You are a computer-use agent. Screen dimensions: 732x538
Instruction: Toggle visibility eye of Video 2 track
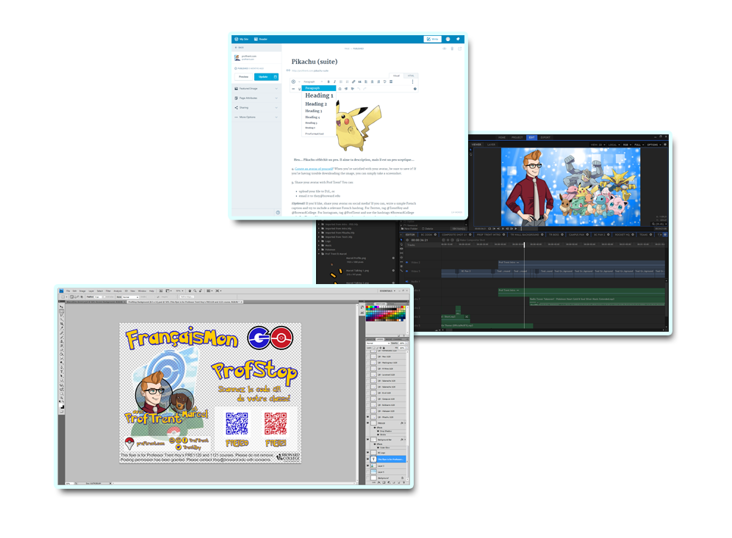pyautogui.click(x=406, y=263)
